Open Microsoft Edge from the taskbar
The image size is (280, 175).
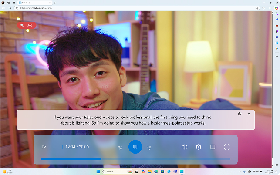156,172
